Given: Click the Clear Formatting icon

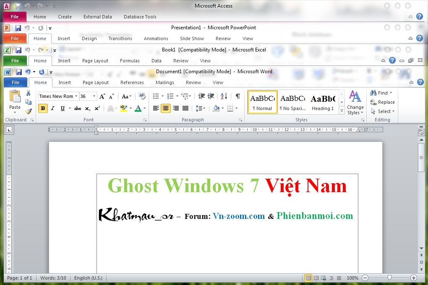Looking at the screenshot, I should click(142, 96).
